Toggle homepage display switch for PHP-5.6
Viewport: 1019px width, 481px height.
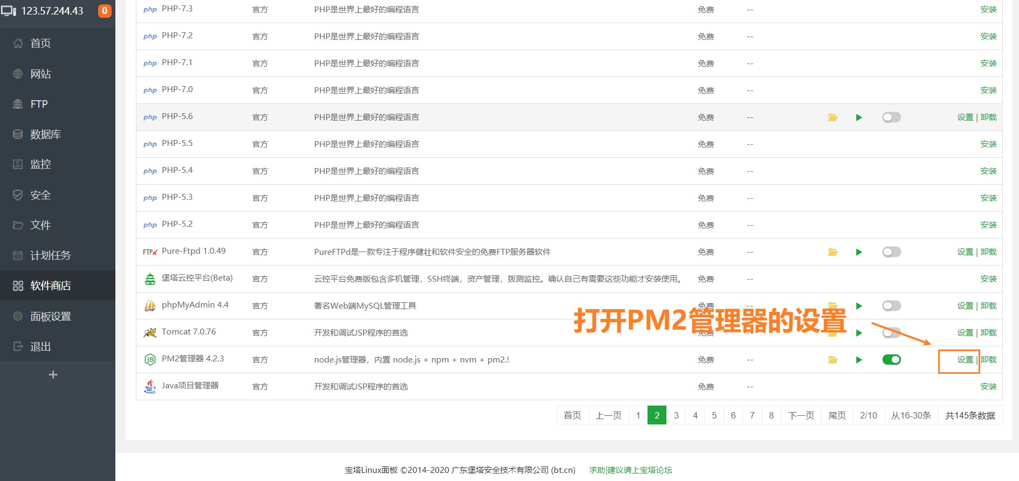coord(891,117)
